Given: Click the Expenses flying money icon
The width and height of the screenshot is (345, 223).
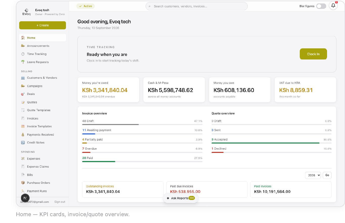Looking at the screenshot, I should (23, 159).
